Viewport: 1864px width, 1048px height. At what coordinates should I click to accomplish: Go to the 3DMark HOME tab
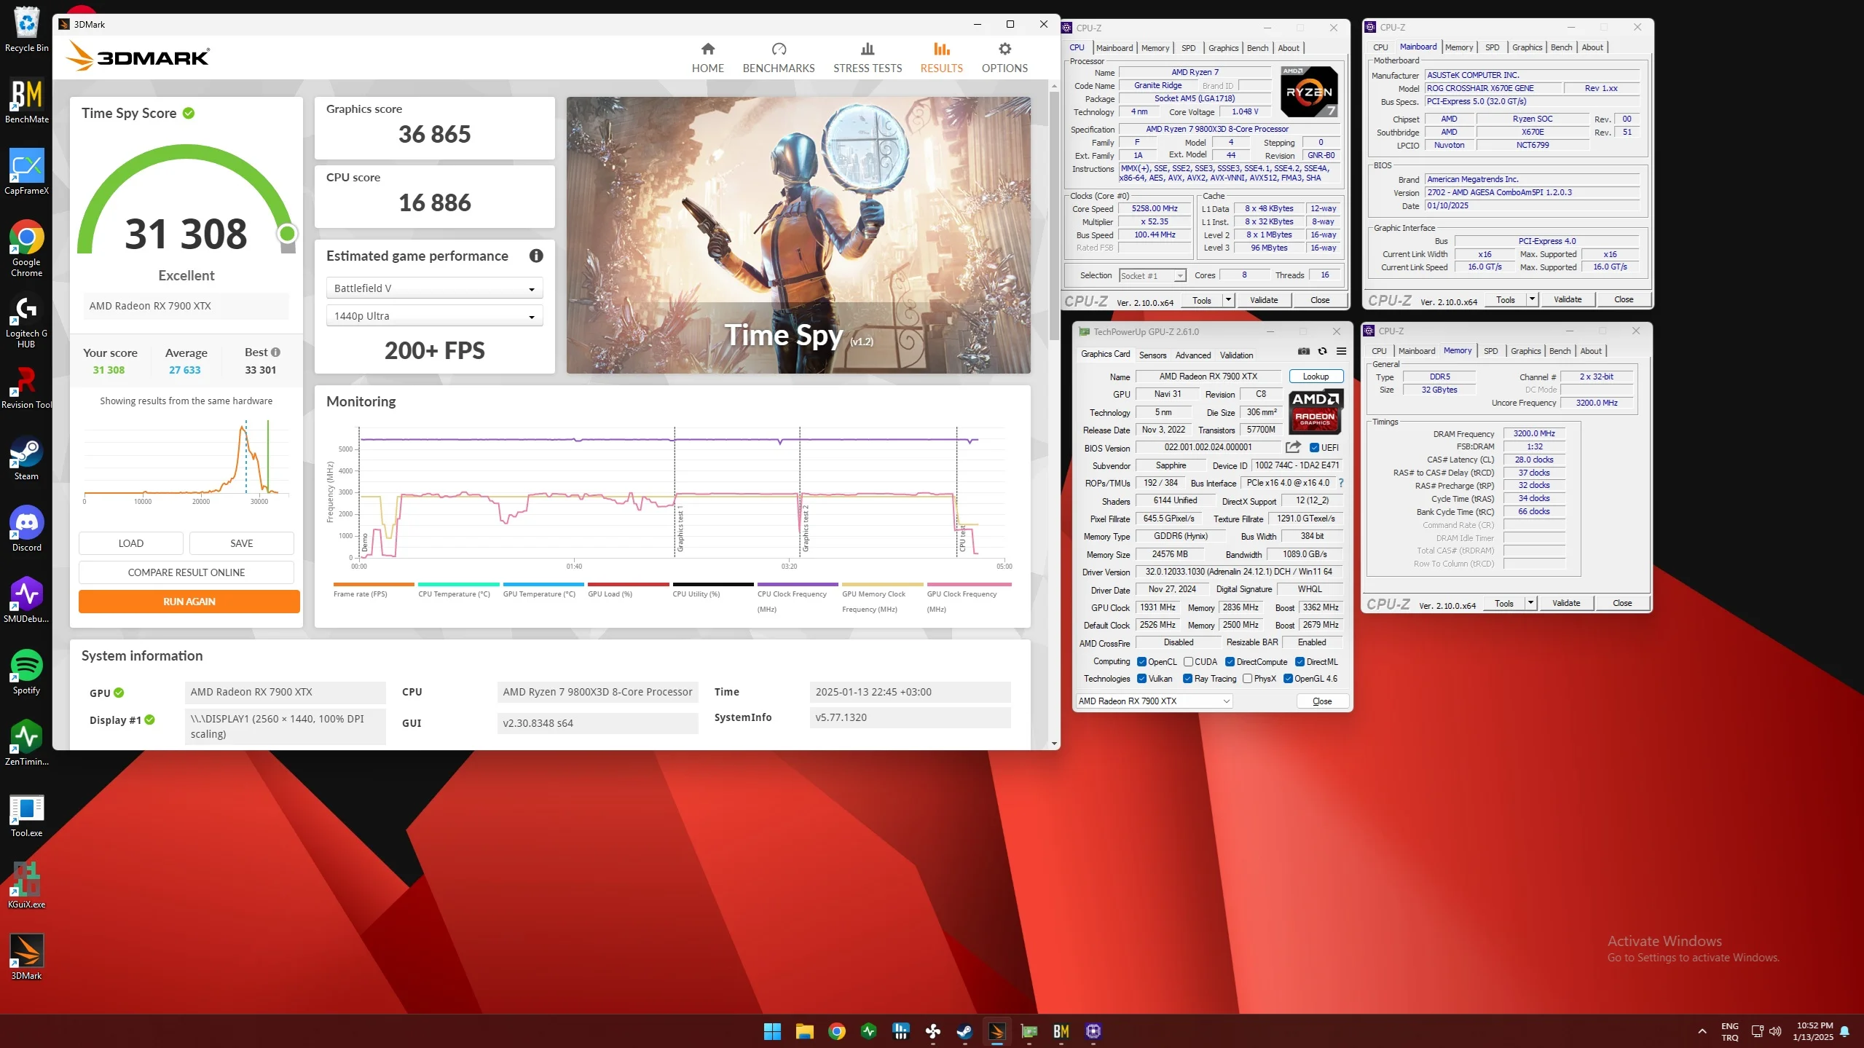[x=707, y=58]
